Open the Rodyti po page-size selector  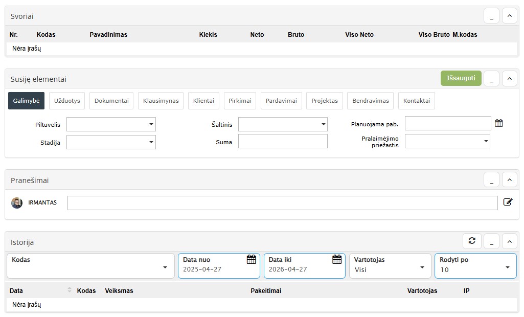(x=475, y=266)
